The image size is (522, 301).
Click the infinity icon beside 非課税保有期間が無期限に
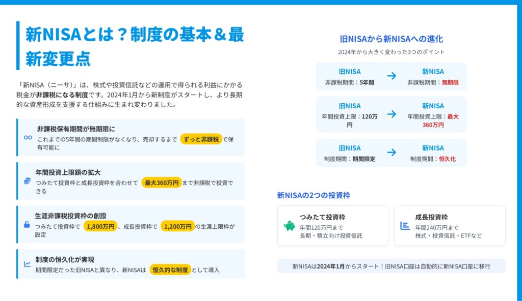tap(28, 137)
